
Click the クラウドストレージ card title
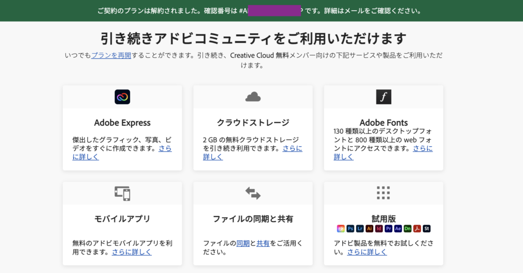click(253, 123)
